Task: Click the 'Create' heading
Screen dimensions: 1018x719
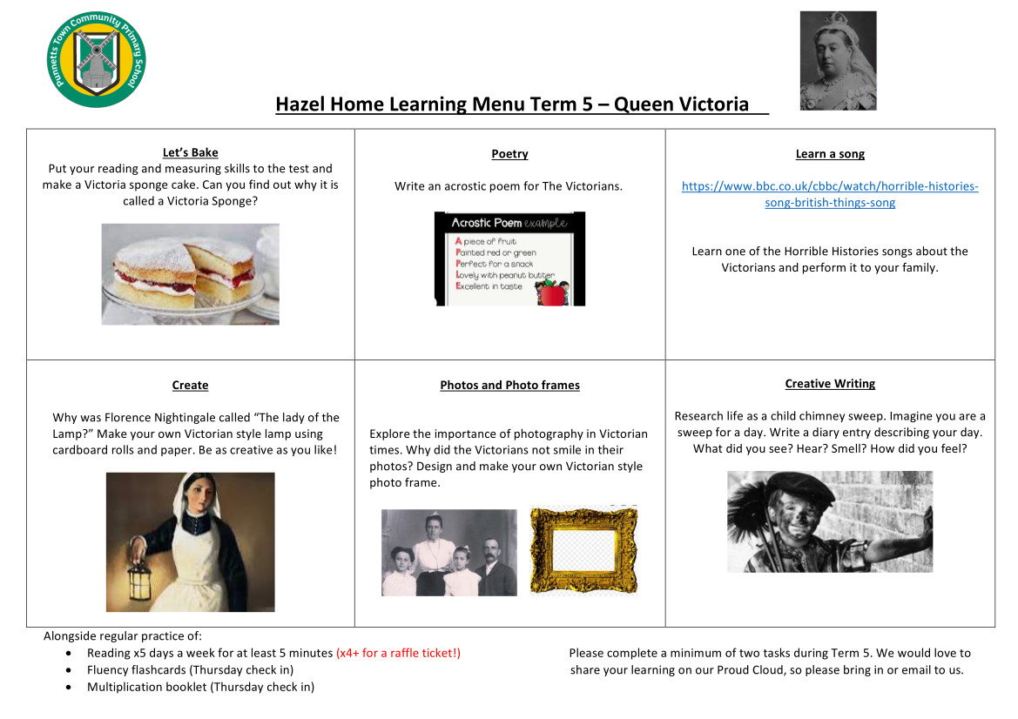Action: [x=190, y=385]
